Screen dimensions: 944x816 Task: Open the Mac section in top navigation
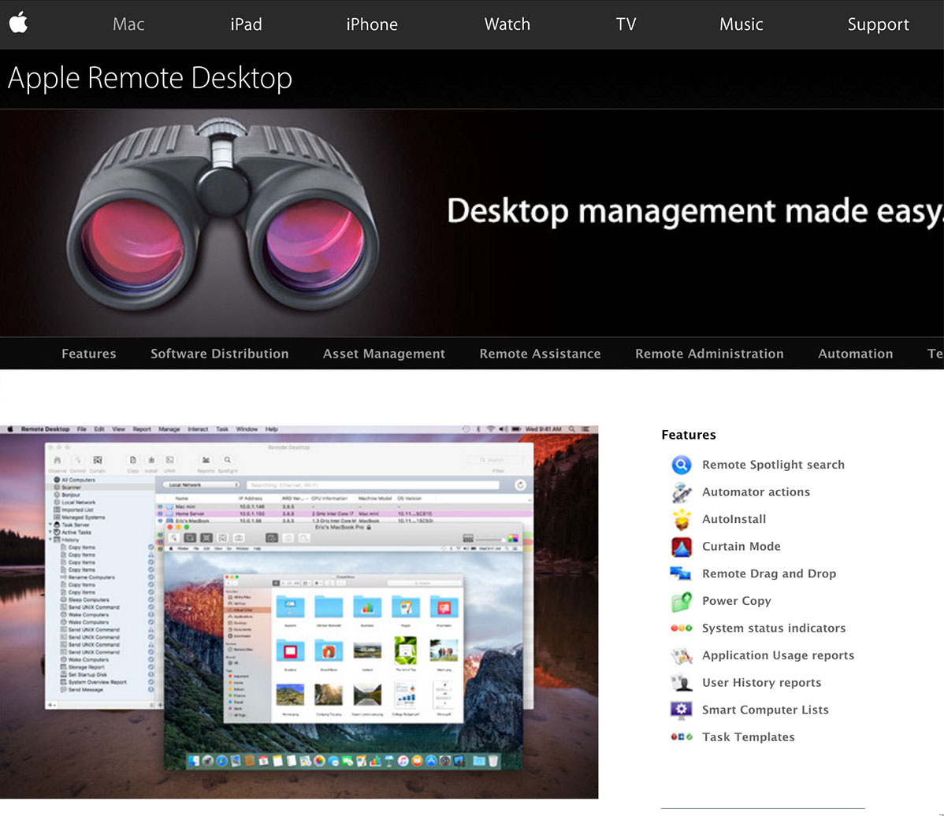[128, 24]
